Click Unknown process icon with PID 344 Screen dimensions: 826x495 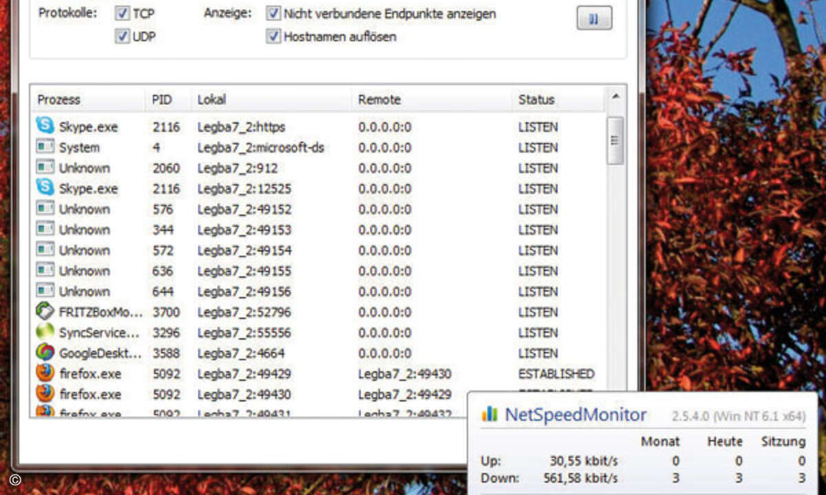[x=45, y=230]
